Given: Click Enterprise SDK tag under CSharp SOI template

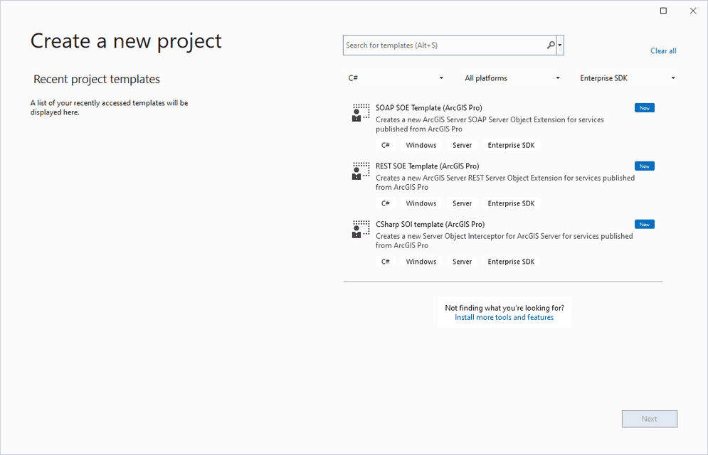Looking at the screenshot, I should [x=511, y=262].
